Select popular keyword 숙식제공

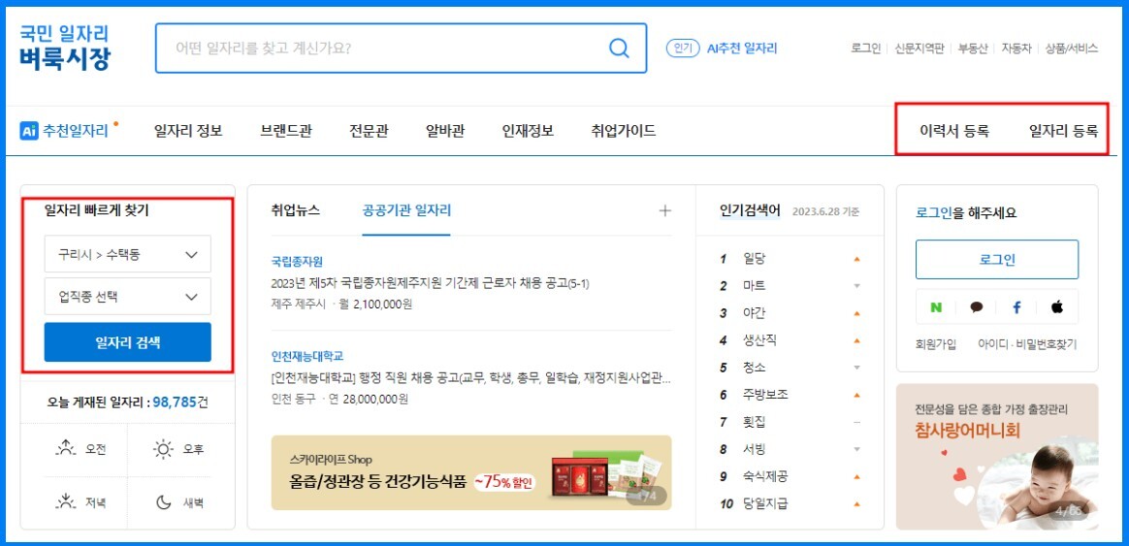coord(765,476)
